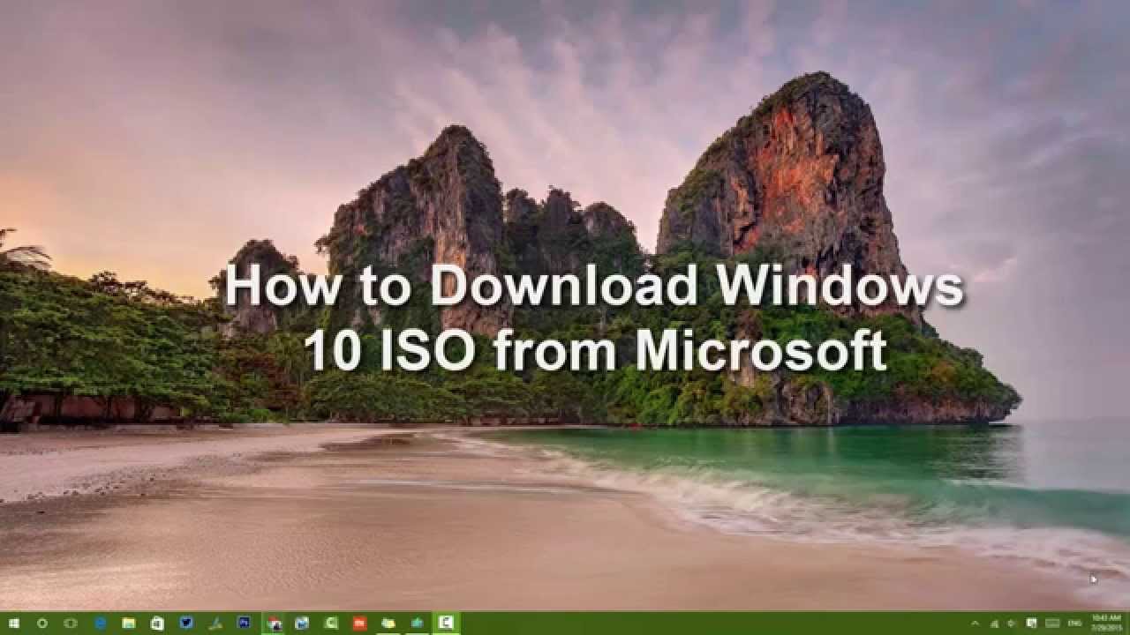Change the ENG input language
1130x635 pixels.
(x=1075, y=624)
